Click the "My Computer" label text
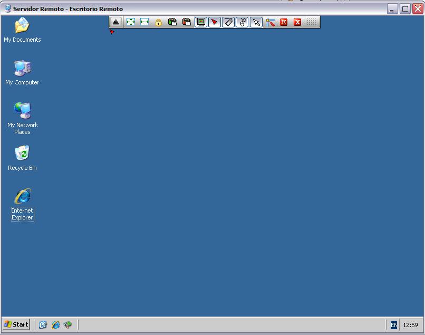 [x=22, y=82]
